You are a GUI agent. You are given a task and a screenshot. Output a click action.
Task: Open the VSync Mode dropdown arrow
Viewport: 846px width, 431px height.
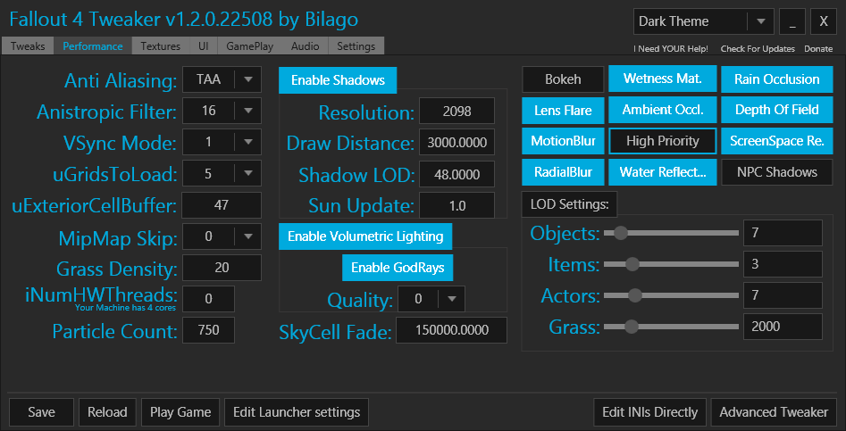pos(248,142)
